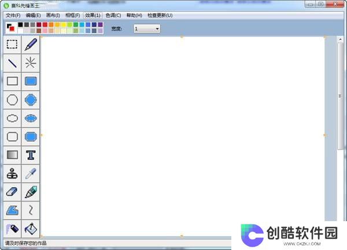
Task: Select the wavy curve line tool
Action: pyautogui.click(x=31, y=210)
